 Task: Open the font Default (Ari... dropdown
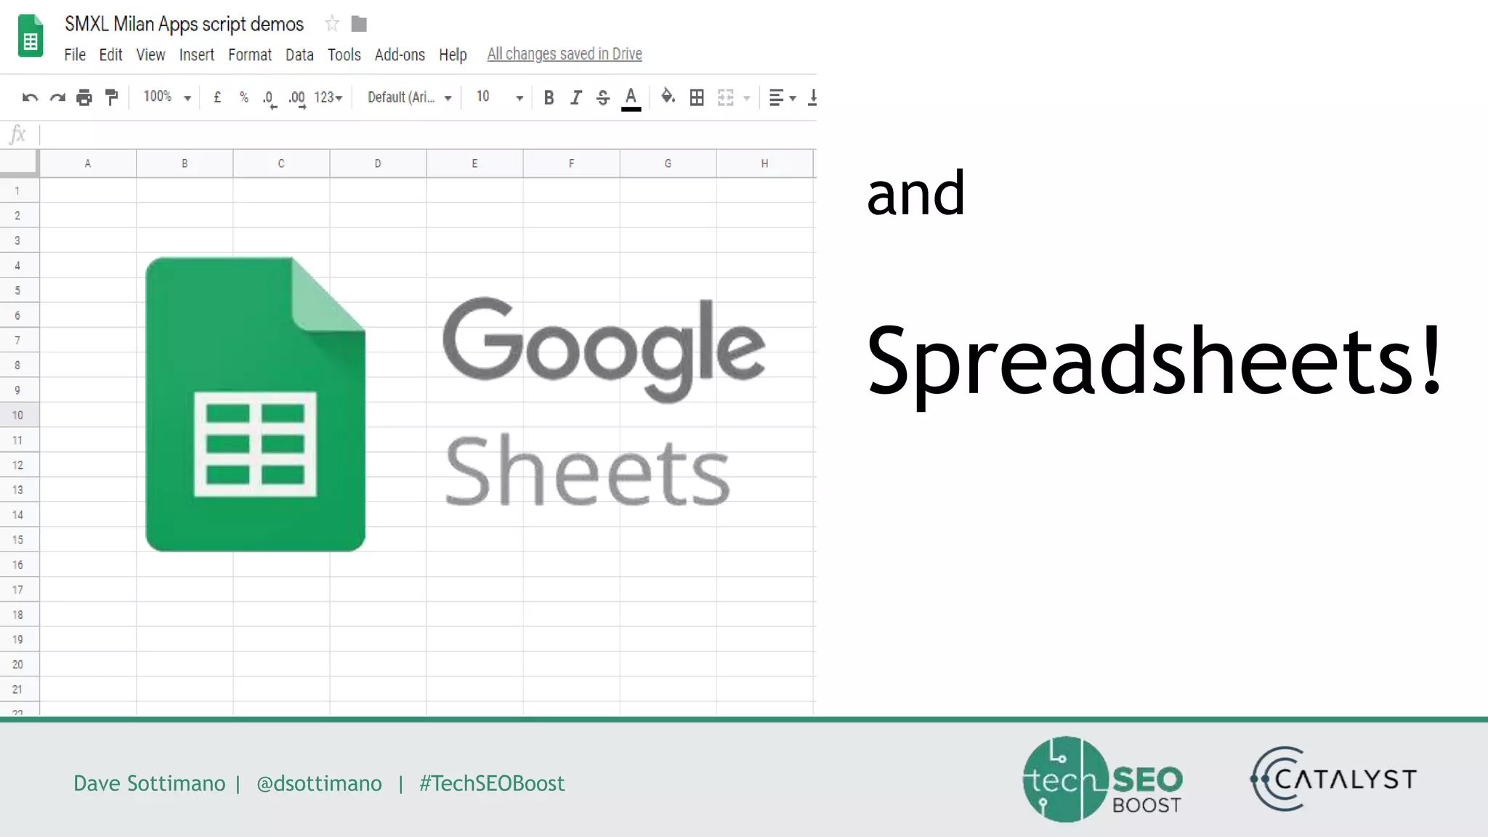click(x=410, y=97)
